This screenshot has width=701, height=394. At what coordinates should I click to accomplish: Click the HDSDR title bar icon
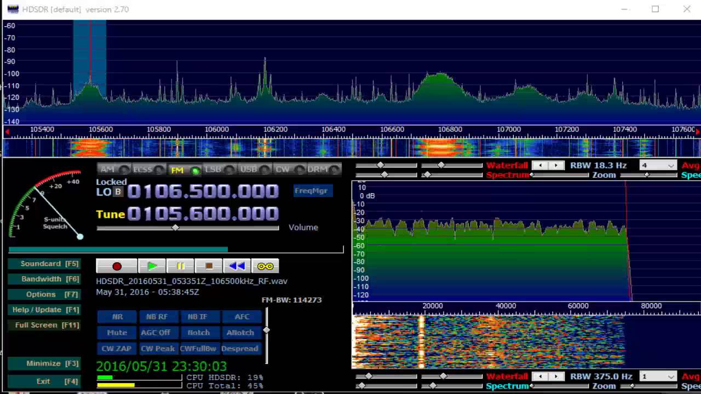pyautogui.click(x=12, y=9)
